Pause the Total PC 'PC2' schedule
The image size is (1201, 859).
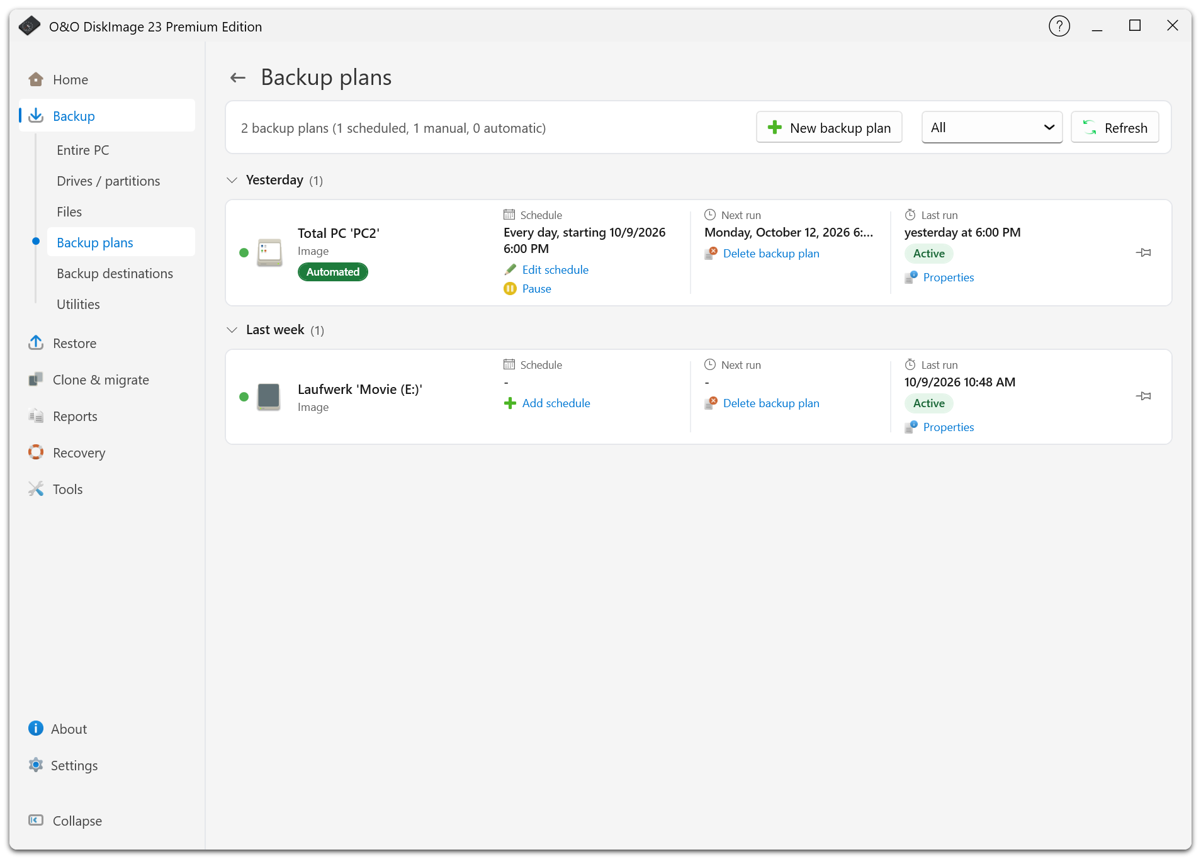(x=528, y=288)
